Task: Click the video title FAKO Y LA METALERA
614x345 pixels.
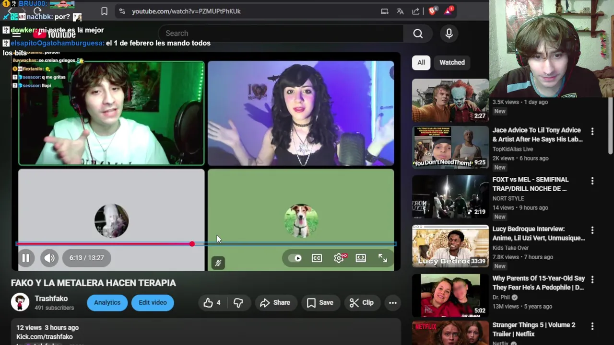Action: (94, 283)
